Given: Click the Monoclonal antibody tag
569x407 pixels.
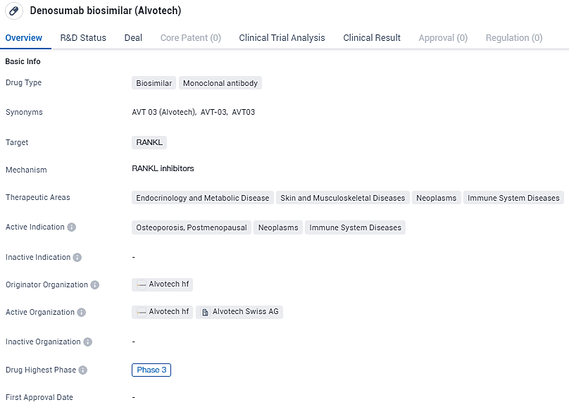Looking at the screenshot, I should [220, 83].
